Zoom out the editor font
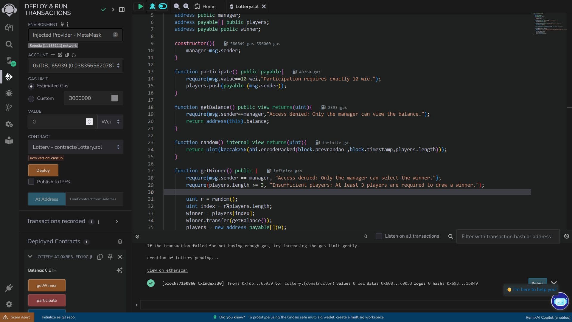Screen dimensions: 572x322 pyautogui.click(x=177, y=6)
